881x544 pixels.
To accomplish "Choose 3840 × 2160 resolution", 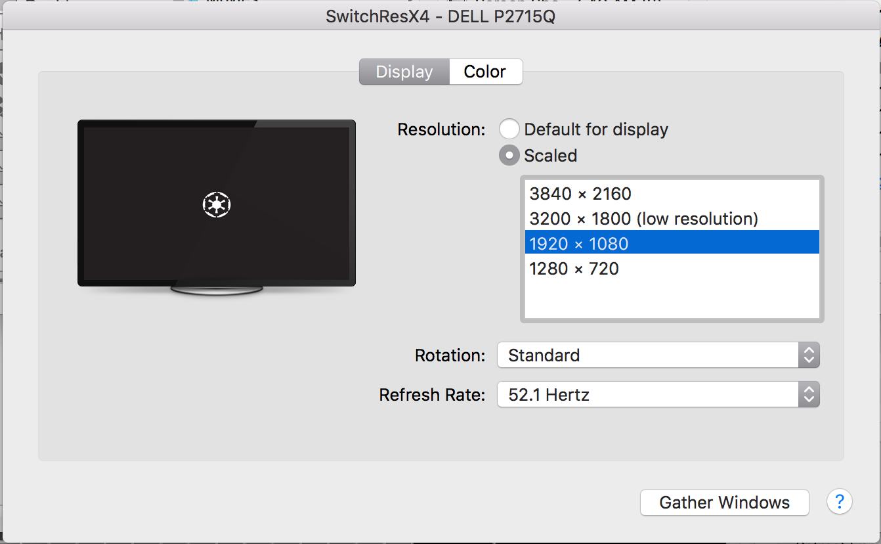I will pos(672,194).
